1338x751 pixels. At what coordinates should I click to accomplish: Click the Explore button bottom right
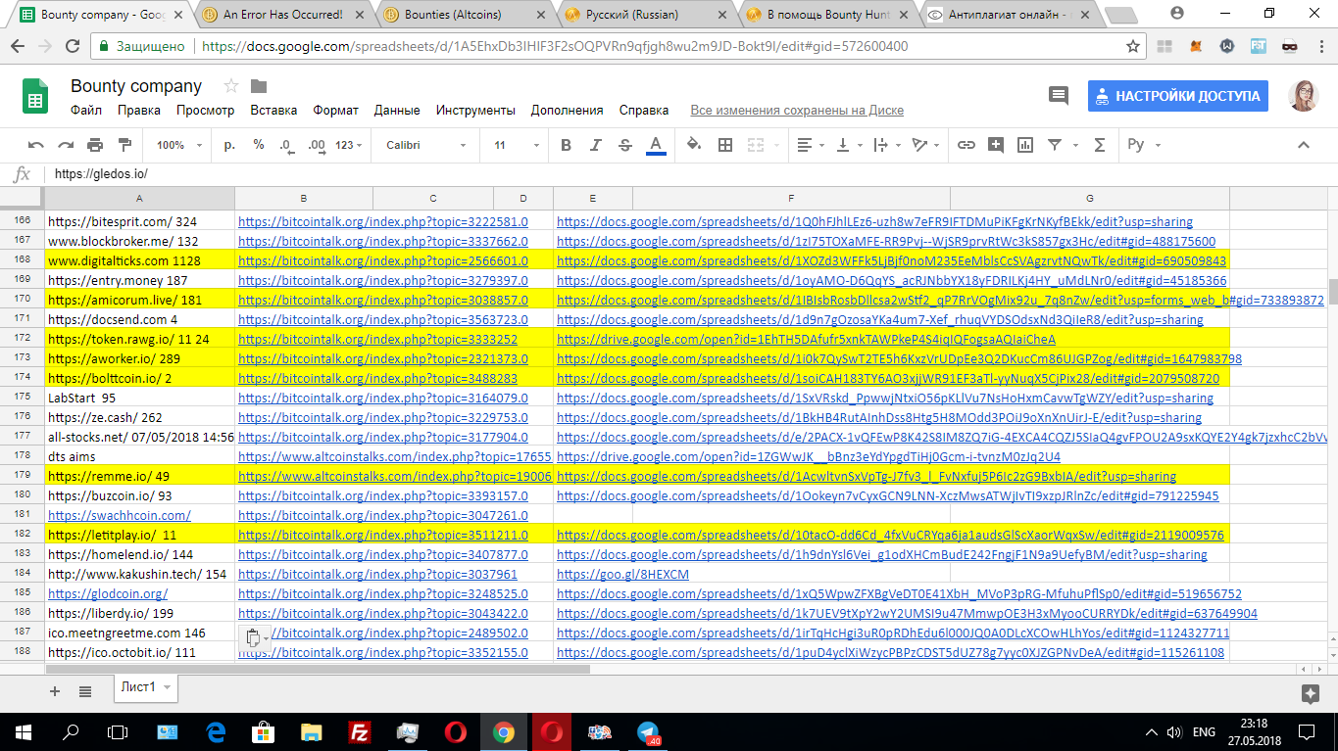click(x=1310, y=693)
